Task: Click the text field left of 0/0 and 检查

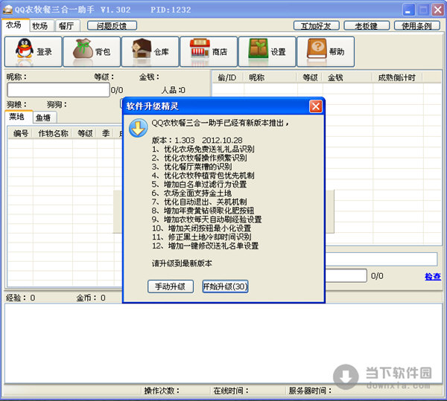Action: click(346, 275)
